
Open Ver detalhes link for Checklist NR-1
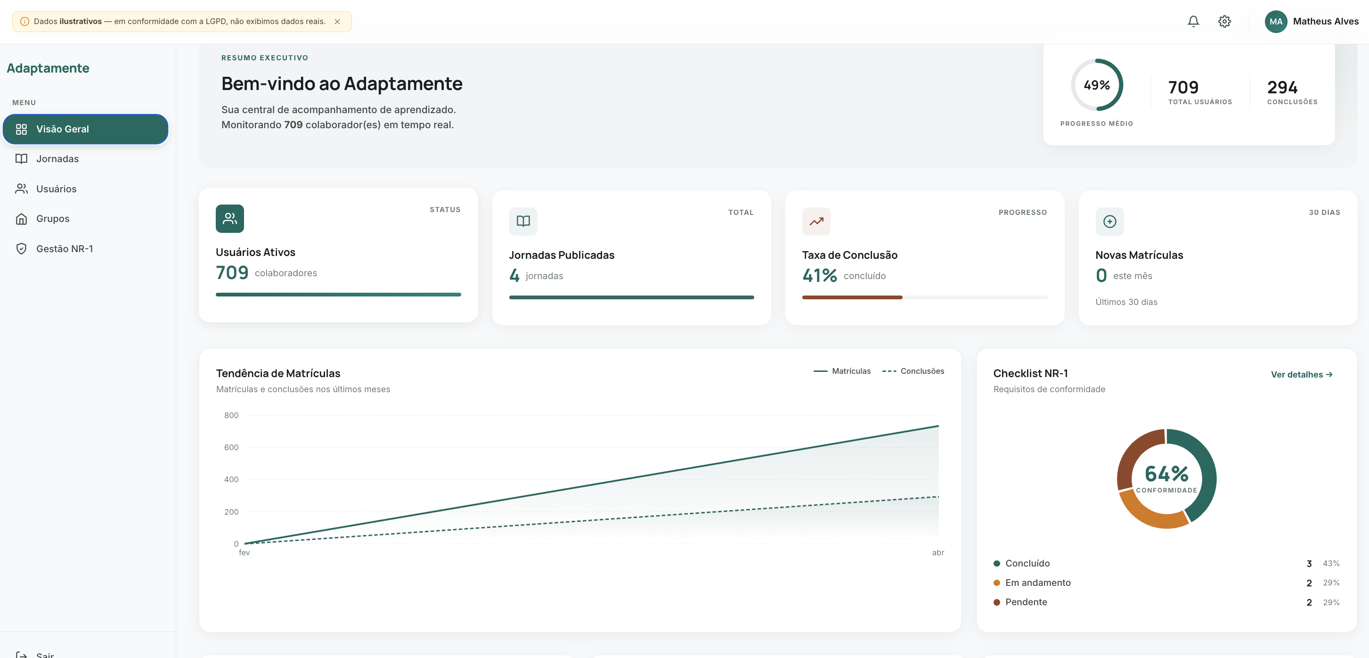pyautogui.click(x=1302, y=374)
